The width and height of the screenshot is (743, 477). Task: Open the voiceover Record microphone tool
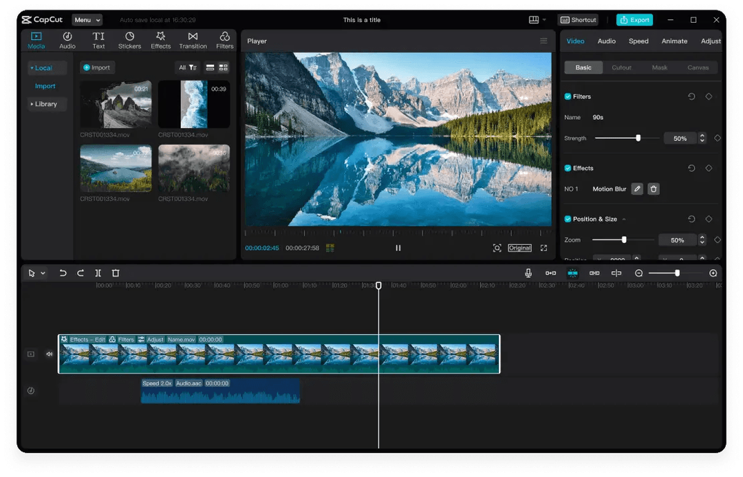coord(528,273)
